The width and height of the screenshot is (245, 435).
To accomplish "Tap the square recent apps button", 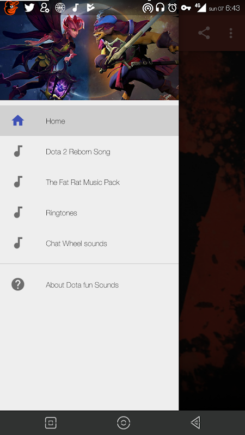I will click(51, 423).
